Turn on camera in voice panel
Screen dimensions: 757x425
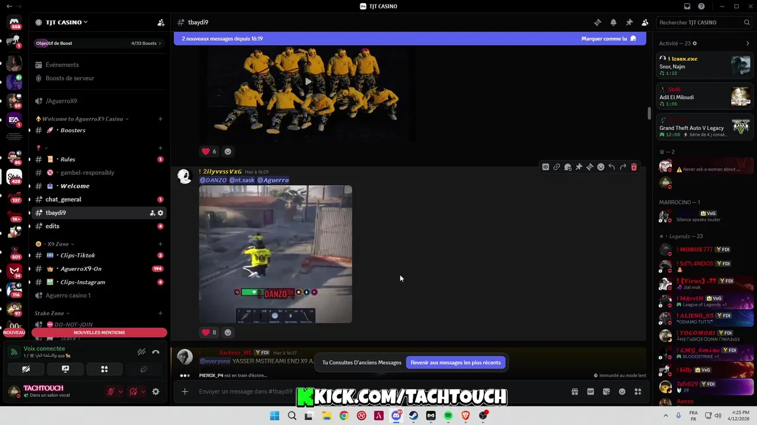[x=26, y=369]
